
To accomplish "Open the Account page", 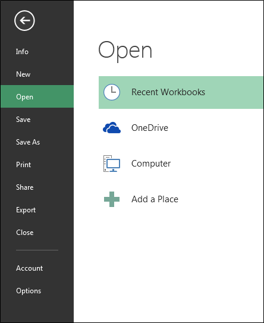I will pyautogui.click(x=30, y=268).
